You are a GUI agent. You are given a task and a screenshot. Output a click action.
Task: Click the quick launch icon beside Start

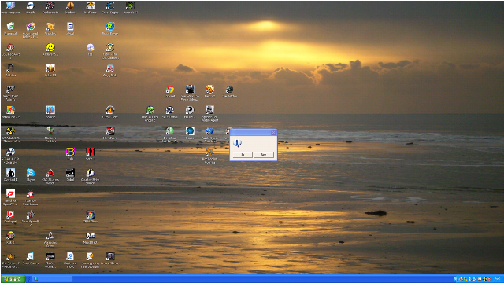click(36, 279)
